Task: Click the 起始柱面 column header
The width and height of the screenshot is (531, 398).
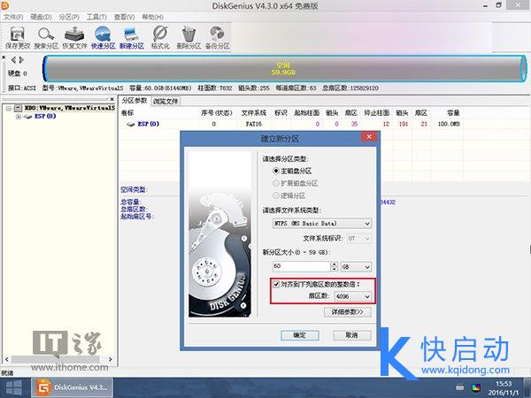Action: click(x=307, y=112)
